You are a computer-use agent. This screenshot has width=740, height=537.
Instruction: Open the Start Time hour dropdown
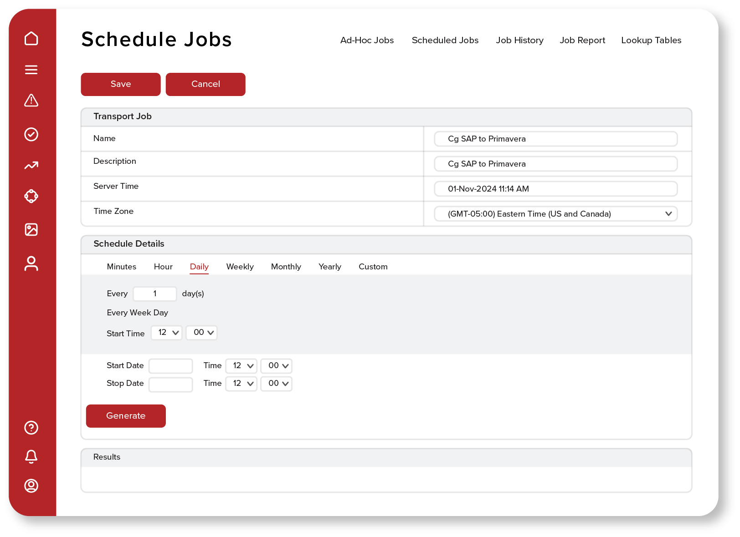point(167,333)
